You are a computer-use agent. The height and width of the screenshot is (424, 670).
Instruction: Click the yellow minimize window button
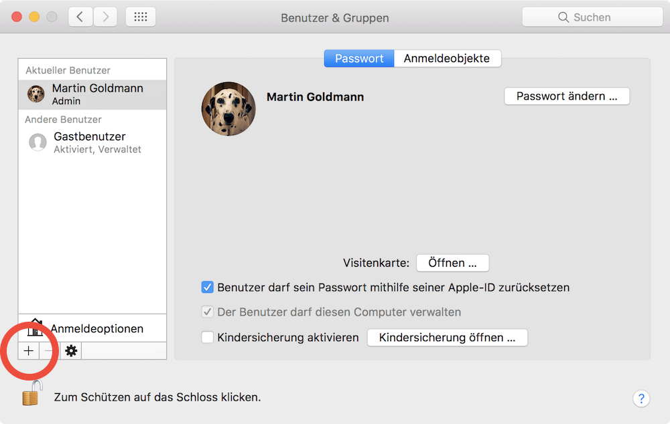point(34,17)
